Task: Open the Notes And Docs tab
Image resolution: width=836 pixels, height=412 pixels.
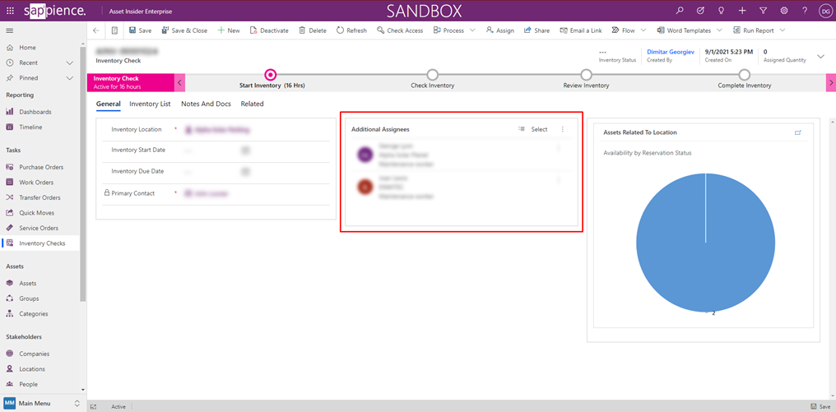Action: tap(206, 104)
